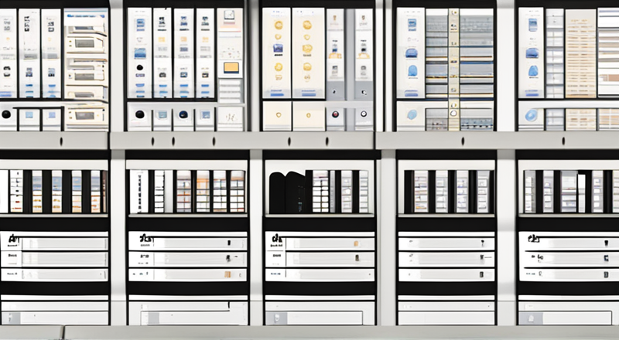Select beige striped panel in rightmost cabinet
Screen dimensions: 619x340
[x=580, y=53]
